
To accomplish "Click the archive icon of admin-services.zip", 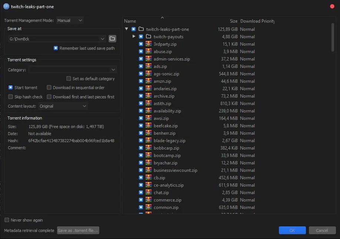I will point(148,59).
